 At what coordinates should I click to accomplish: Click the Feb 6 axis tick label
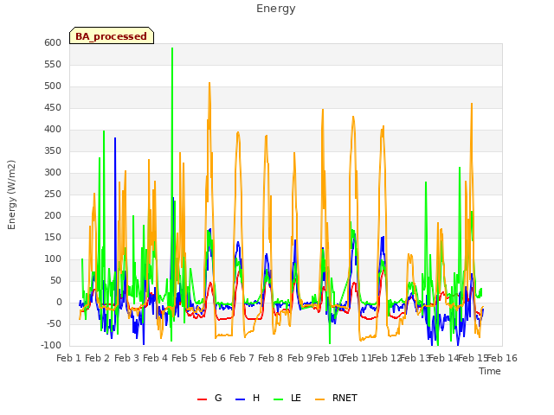coord(213,358)
